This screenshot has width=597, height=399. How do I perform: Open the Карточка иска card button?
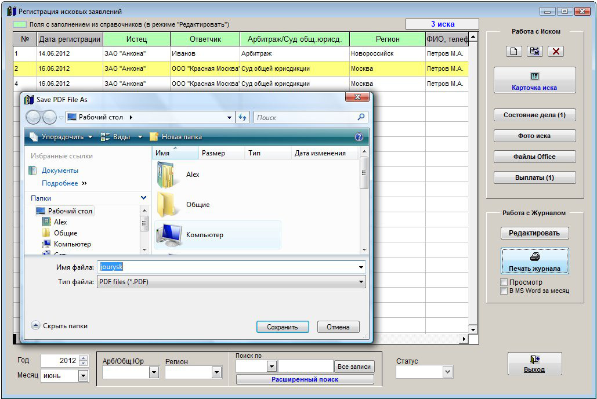[x=534, y=81]
